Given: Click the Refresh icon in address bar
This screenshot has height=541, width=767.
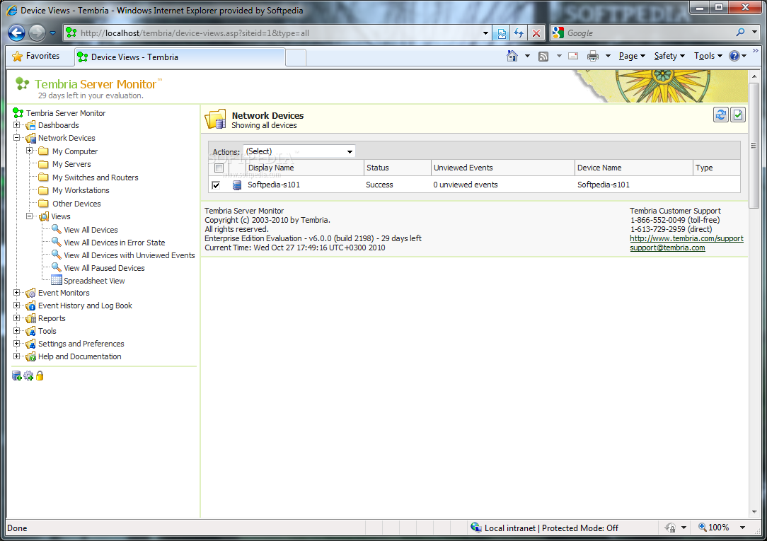Looking at the screenshot, I should click(519, 33).
